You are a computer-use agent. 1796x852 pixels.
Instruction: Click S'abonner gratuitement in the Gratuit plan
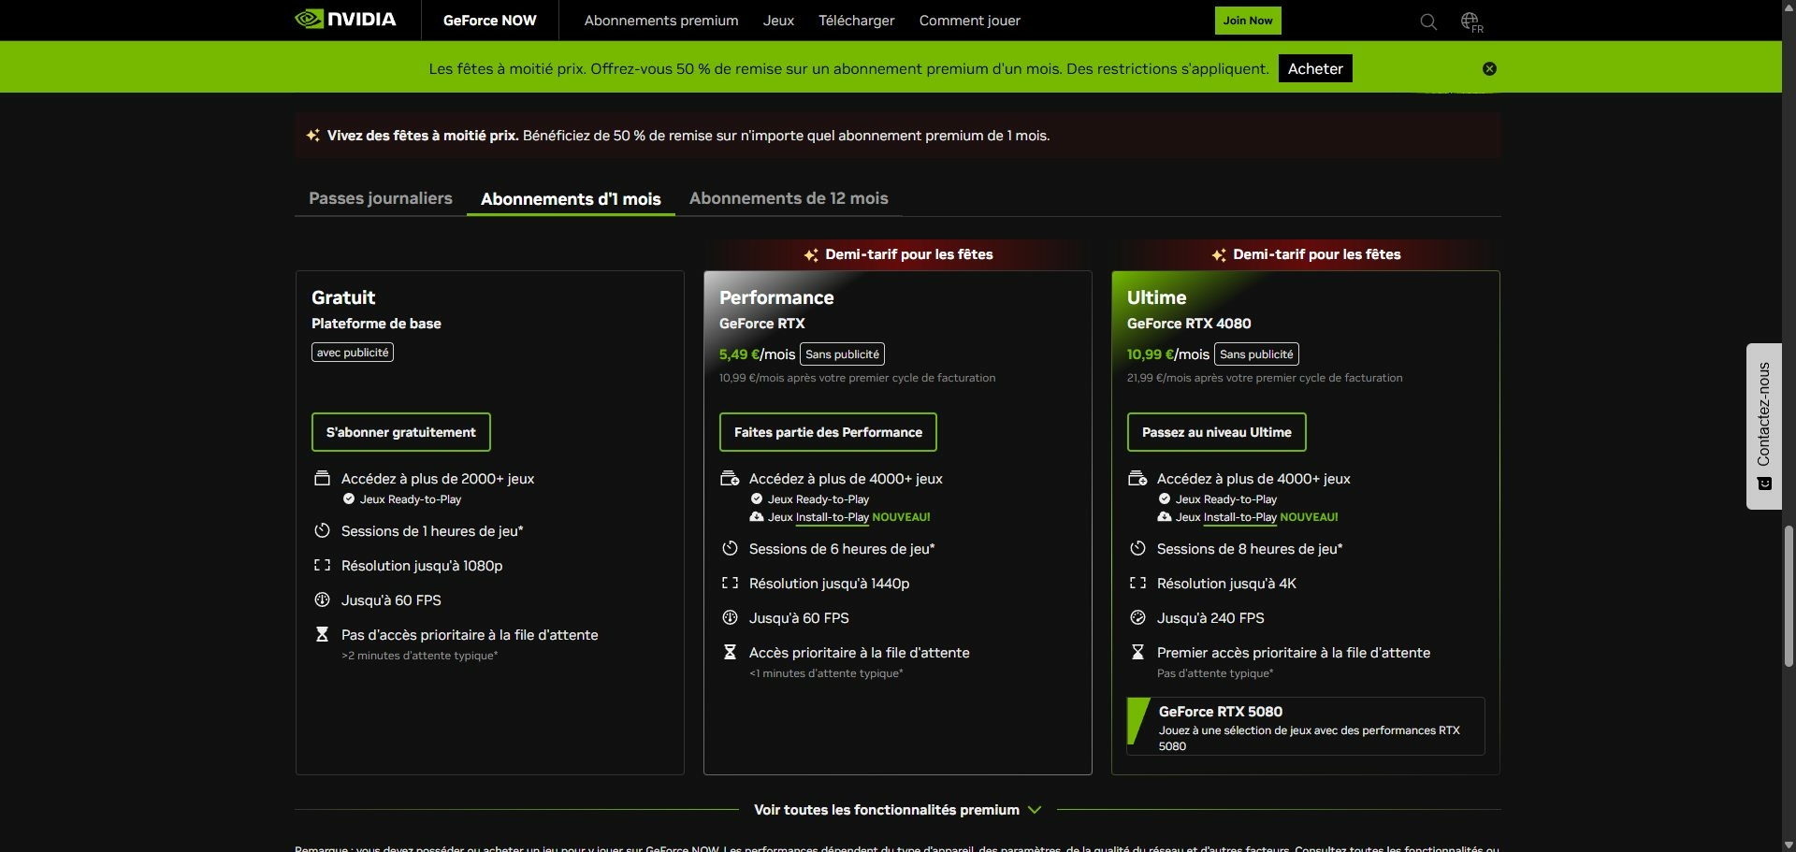click(400, 432)
